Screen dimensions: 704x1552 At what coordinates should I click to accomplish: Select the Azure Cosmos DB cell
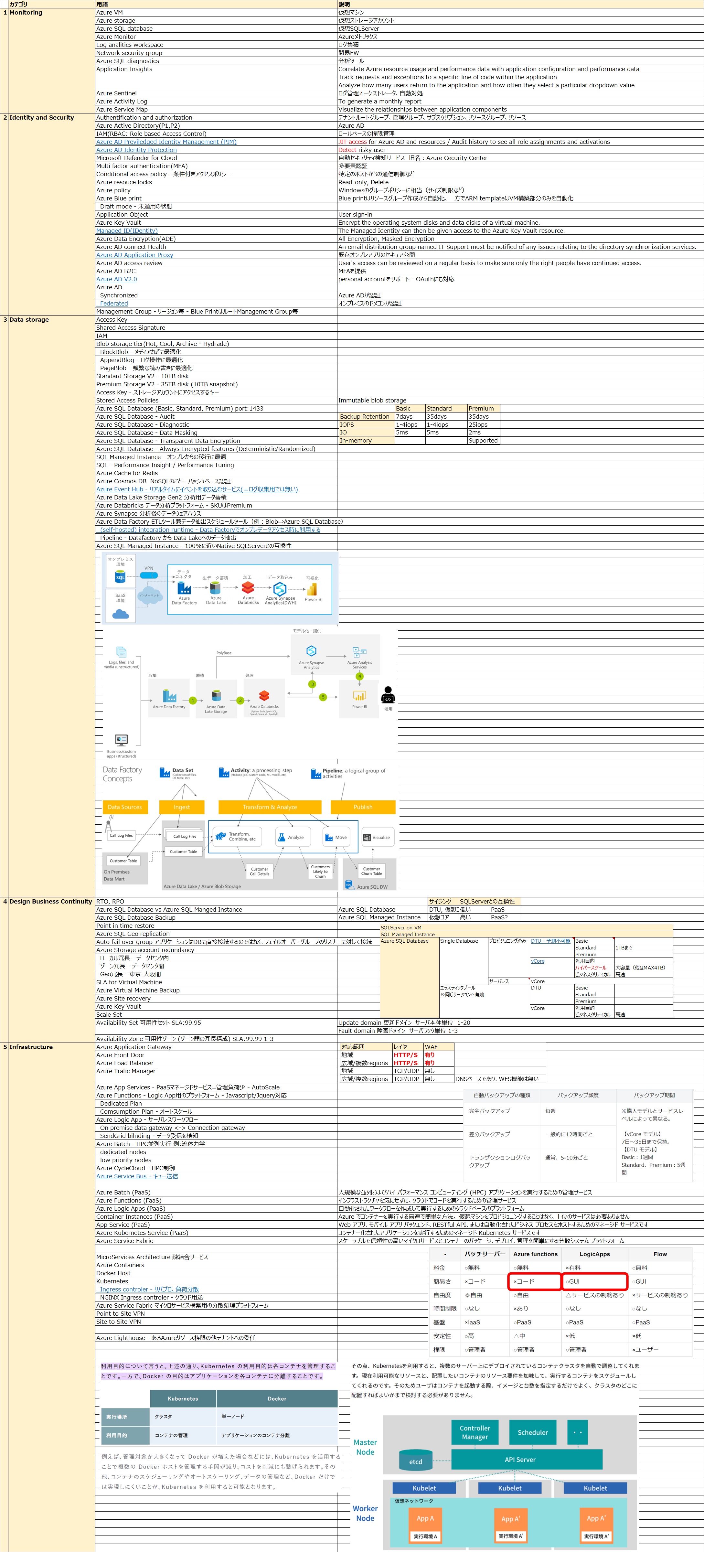(216, 481)
